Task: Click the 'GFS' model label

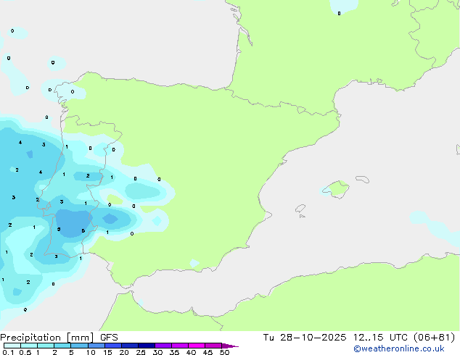Action: coord(109,338)
